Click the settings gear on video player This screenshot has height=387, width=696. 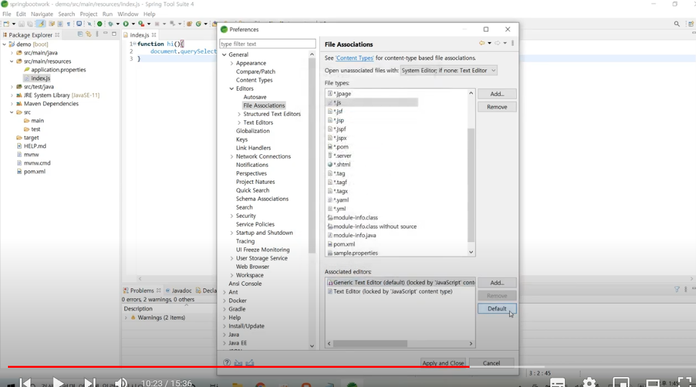[x=589, y=382]
